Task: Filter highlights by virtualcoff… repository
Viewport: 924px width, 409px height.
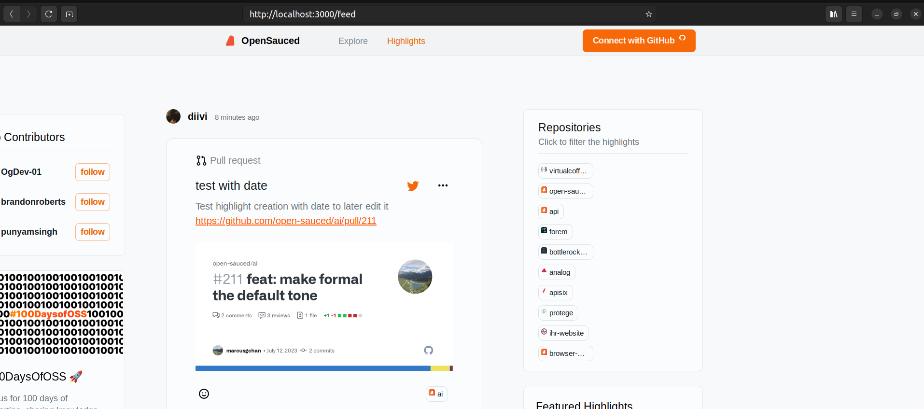Action: pyautogui.click(x=565, y=171)
